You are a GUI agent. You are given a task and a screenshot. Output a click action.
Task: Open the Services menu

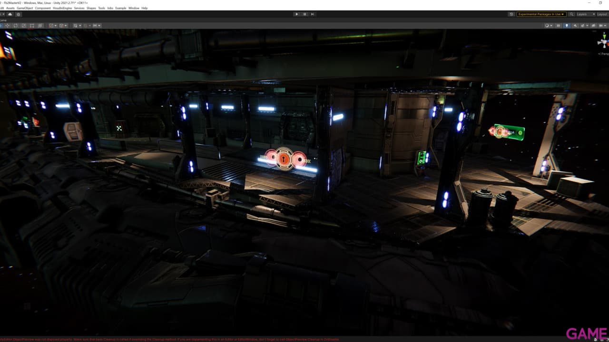[x=79, y=8]
